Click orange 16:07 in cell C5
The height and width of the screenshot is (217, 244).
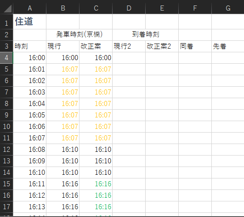[96, 69]
